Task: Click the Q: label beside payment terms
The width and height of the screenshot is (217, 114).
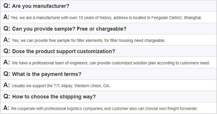Action: [x=7, y=74]
